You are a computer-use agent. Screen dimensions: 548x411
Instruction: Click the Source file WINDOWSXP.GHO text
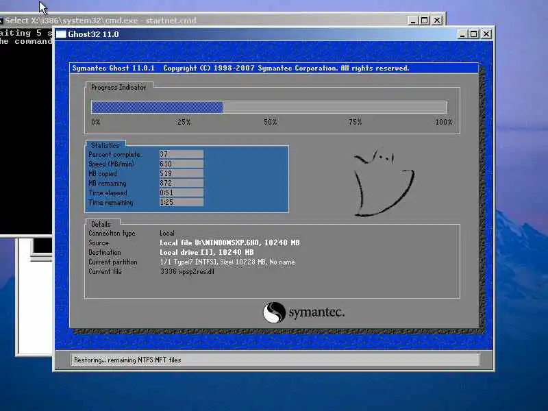pyautogui.click(x=229, y=242)
